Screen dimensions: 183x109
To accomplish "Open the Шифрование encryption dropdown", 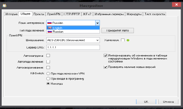I will click(x=73, y=40).
